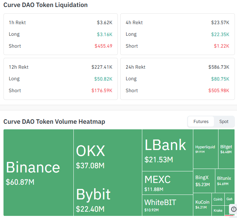
Task: Click the 1h Rekt total $3.62K
Action: 105,22
